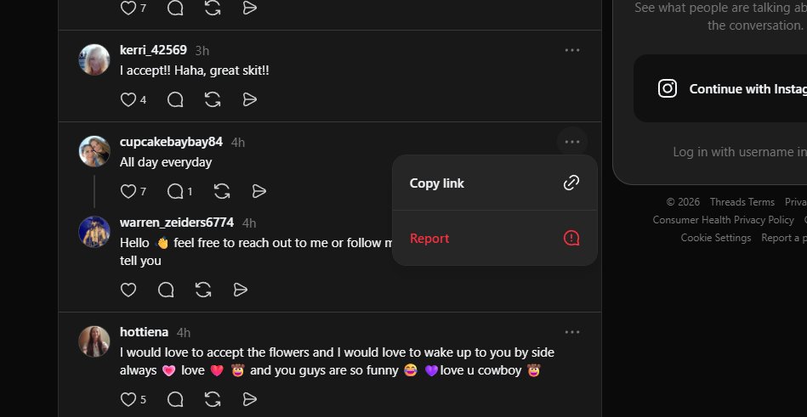This screenshot has width=807, height=417.
Task: Repost kerri_42569's comment
Action: point(213,99)
